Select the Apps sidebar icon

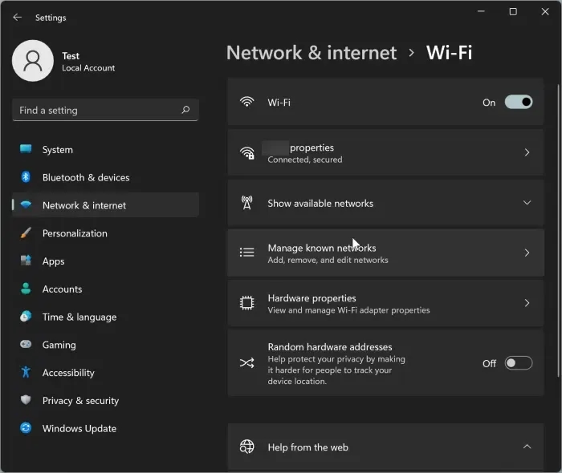click(26, 261)
